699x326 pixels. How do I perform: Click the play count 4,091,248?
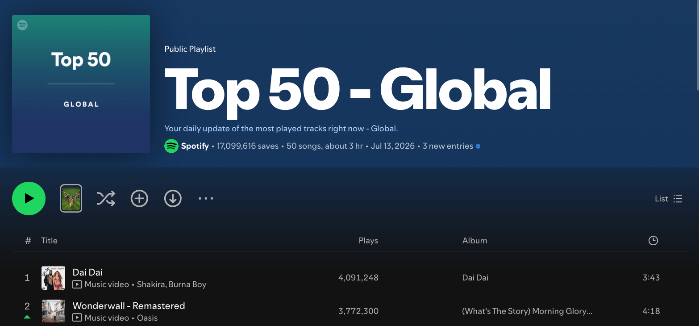pyautogui.click(x=358, y=278)
